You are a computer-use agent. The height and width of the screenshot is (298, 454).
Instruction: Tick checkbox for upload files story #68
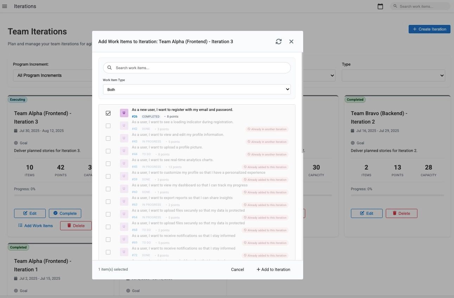[108, 227]
